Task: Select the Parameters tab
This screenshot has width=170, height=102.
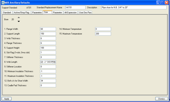Action: point(37,12)
